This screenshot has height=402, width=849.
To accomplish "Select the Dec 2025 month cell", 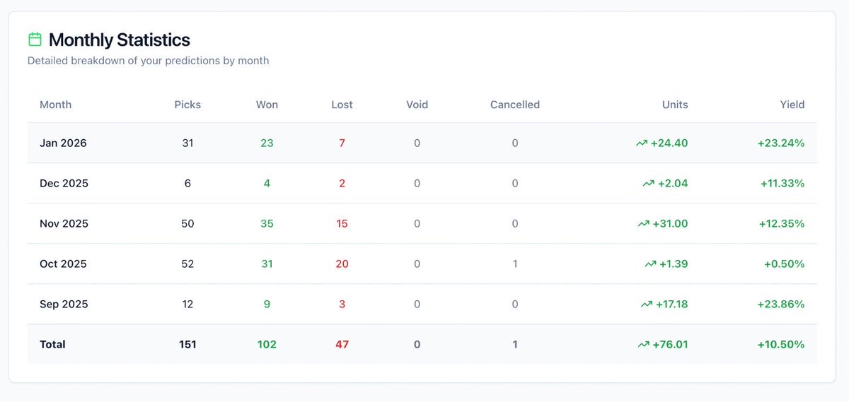I will coord(64,183).
